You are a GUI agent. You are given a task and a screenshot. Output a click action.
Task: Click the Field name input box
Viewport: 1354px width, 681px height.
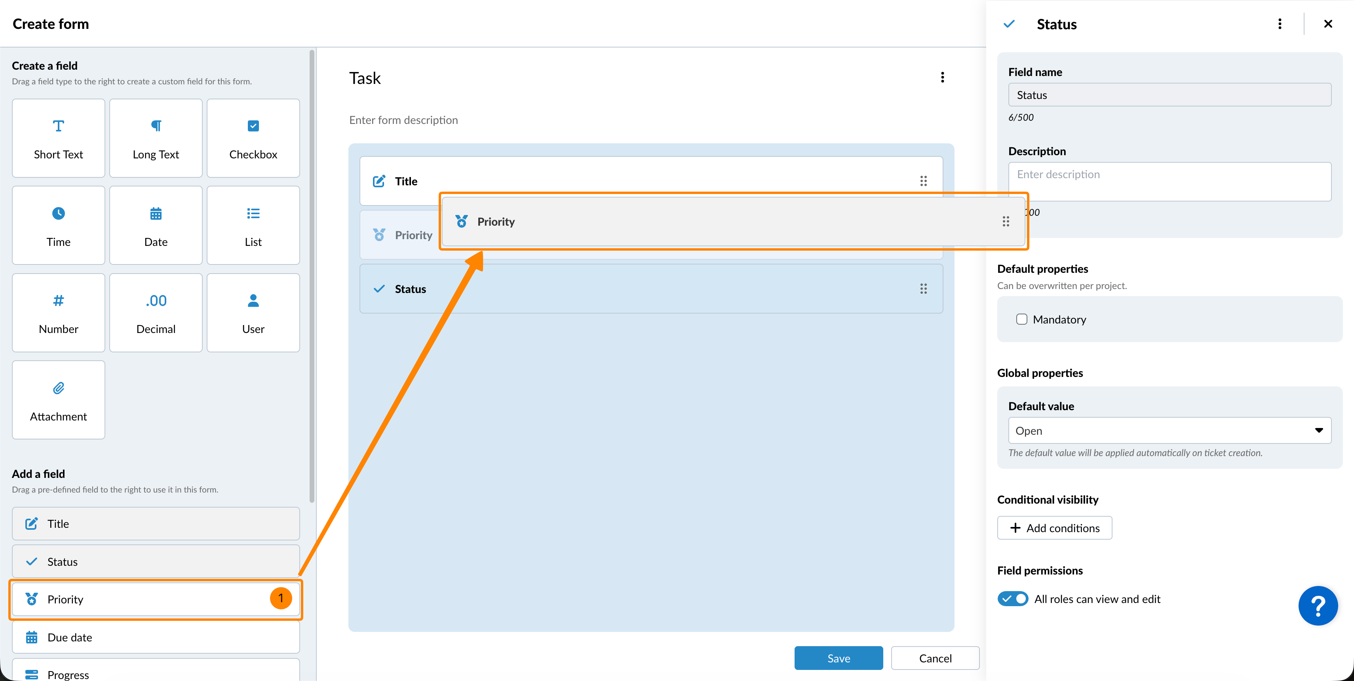coord(1169,95)
